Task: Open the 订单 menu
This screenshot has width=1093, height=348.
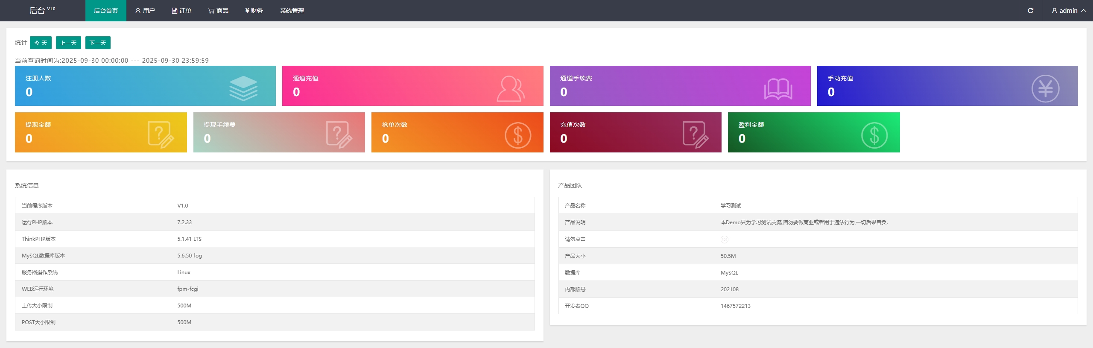Action: point(181,11)
